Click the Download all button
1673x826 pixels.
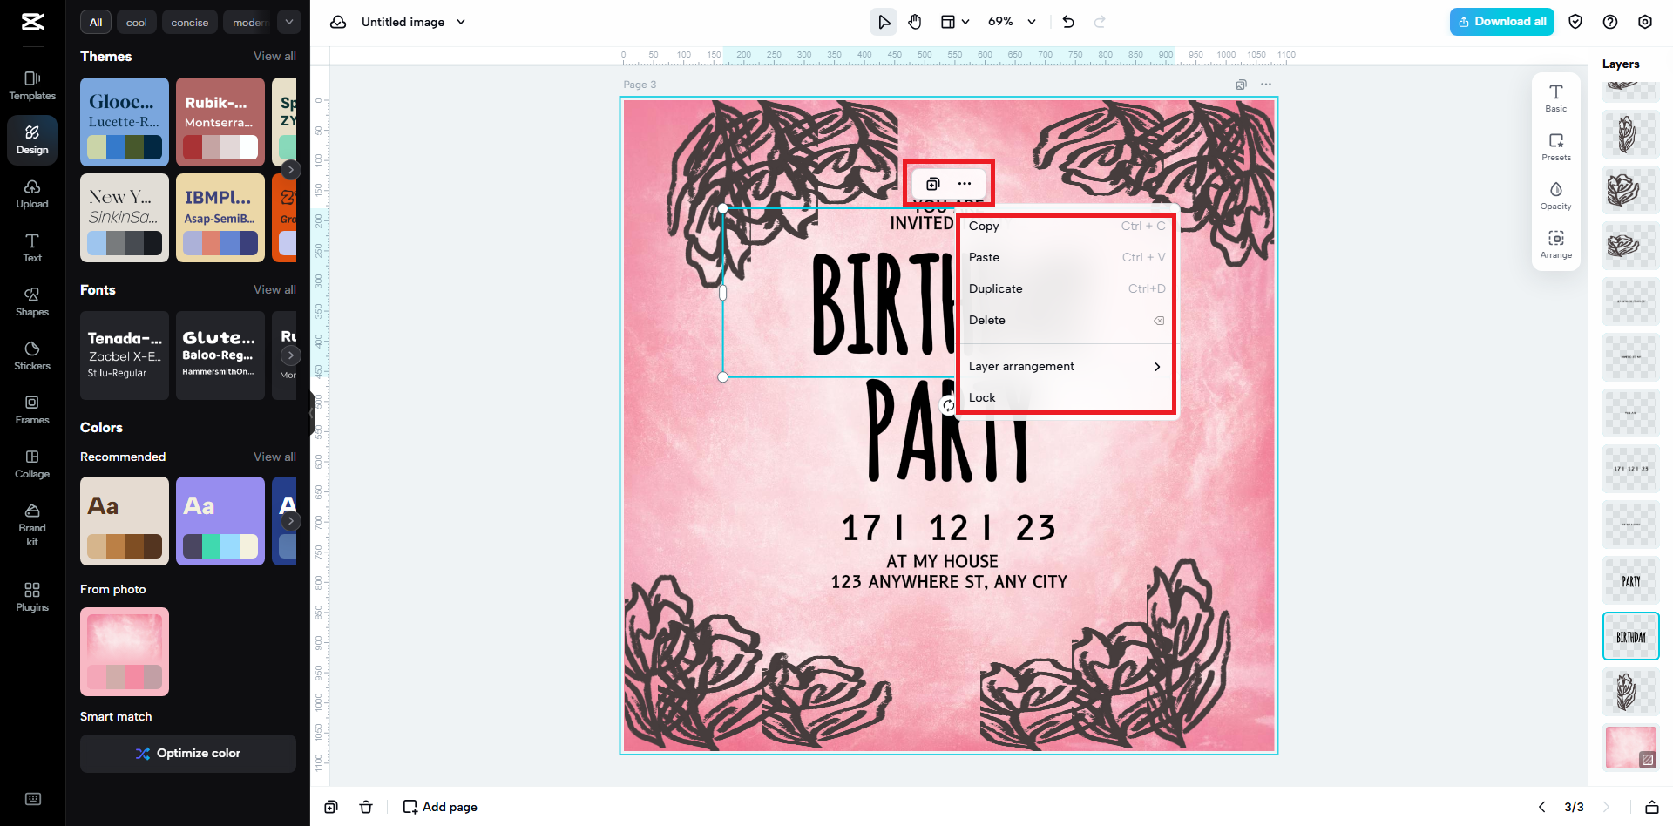point(1501,22)
